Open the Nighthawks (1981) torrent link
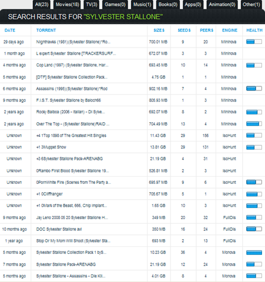 [x=73, y=42]
